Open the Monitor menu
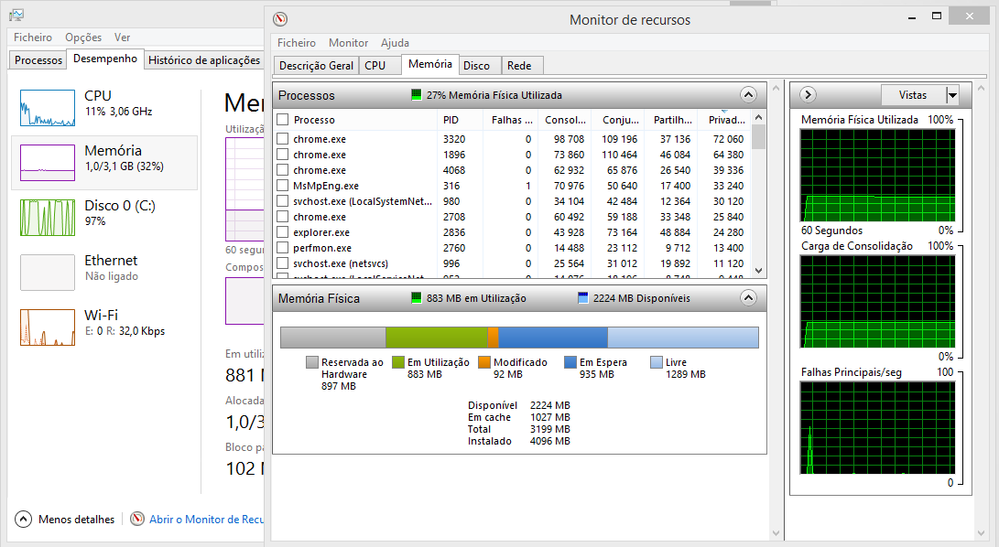Image resolution: width=999 pixels, height=547 pixels. (x=348, y=43)
